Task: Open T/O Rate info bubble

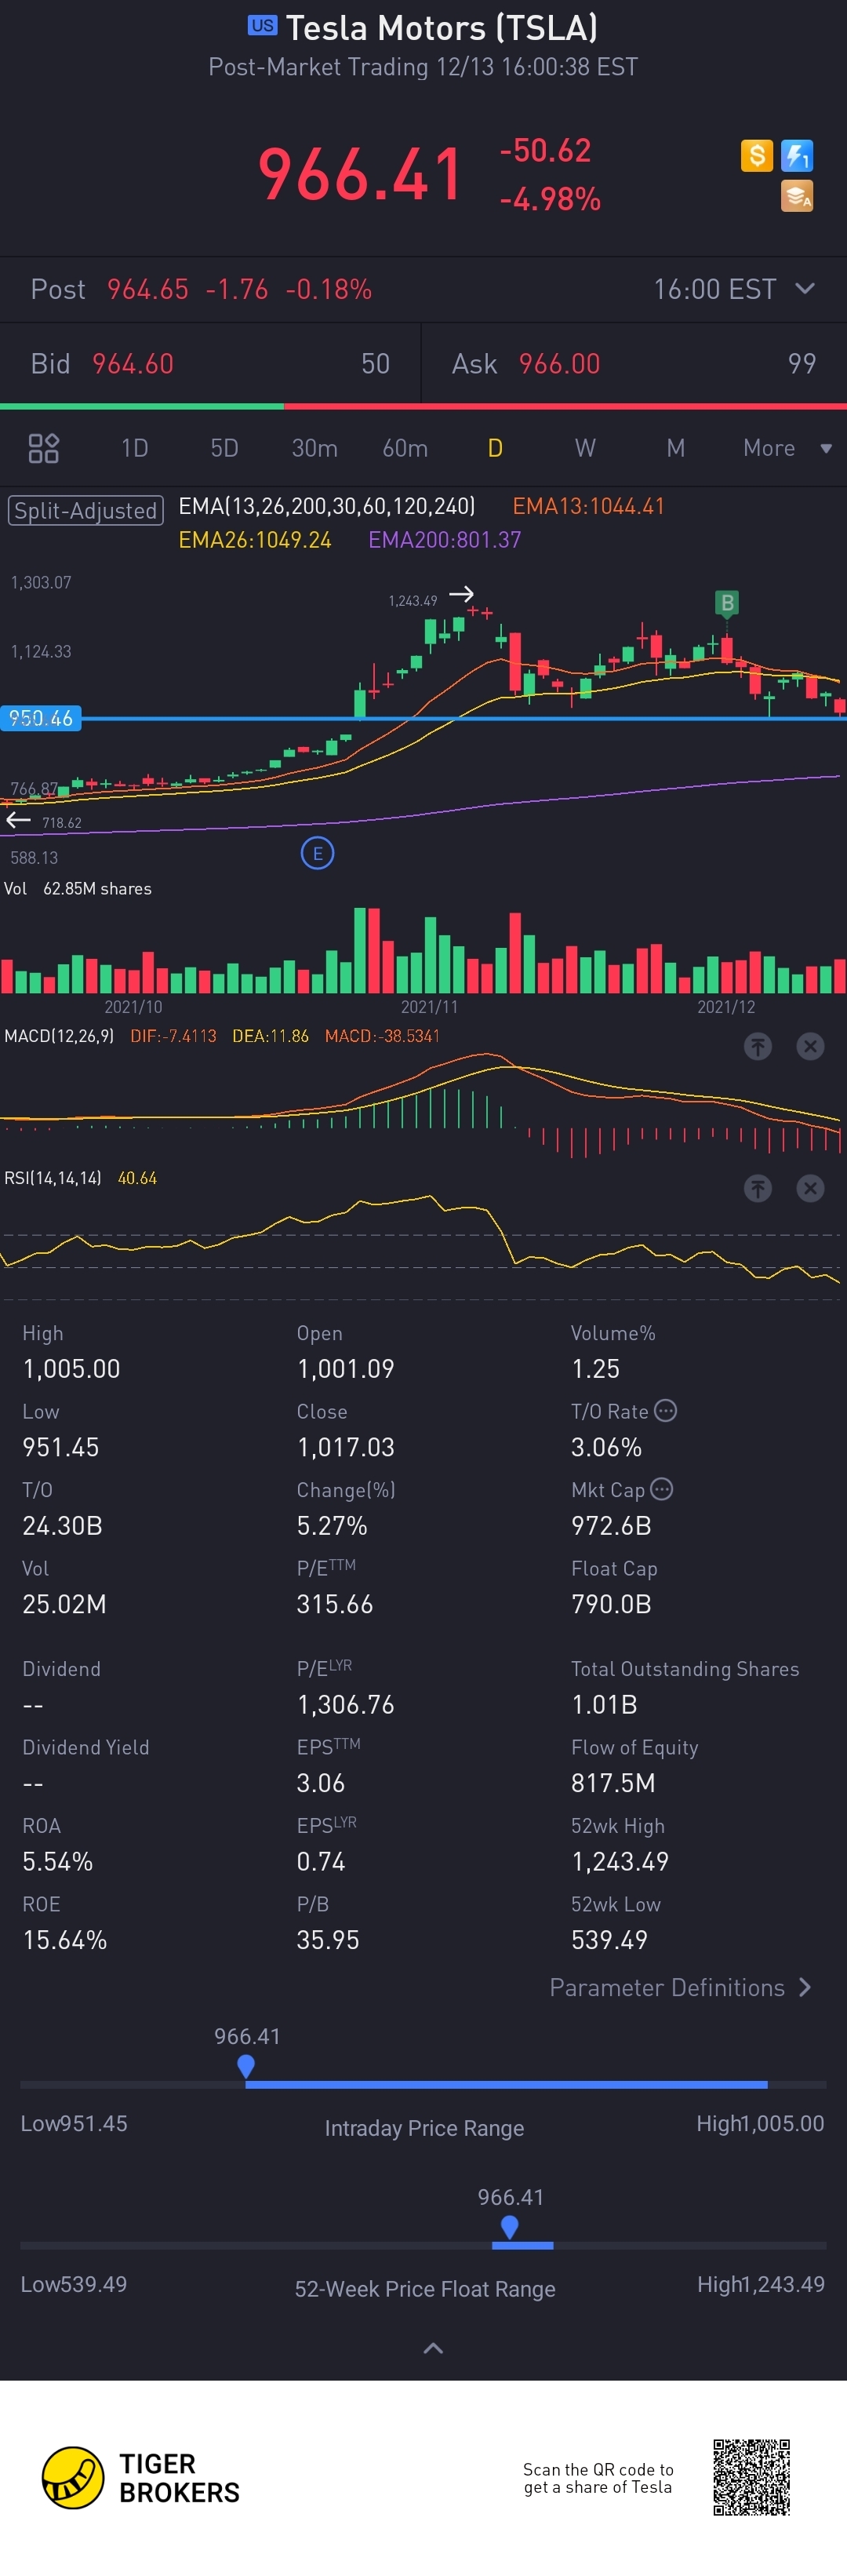Action: point(665,1410)
